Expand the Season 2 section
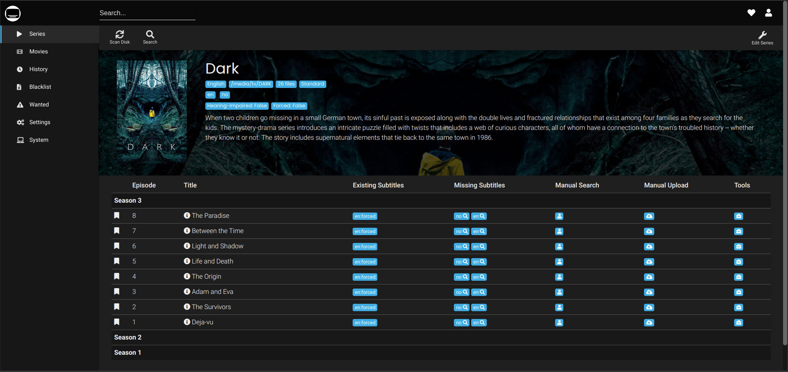The height and width of the screenshot is (372, 788). (128, 337)
